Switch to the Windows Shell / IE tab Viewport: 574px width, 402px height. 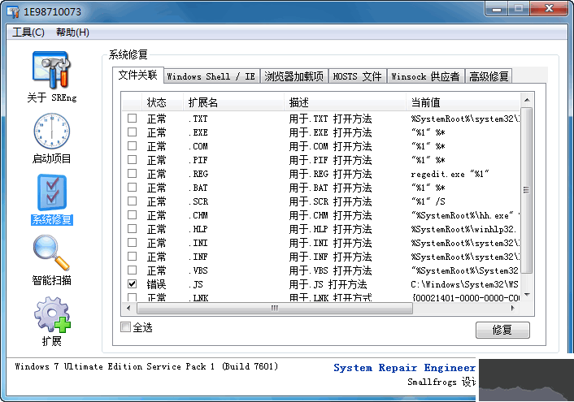click(211, 76)
